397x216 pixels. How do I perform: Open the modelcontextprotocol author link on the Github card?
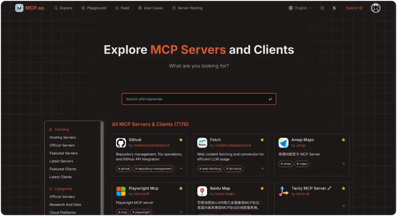[x=152, y=145]
